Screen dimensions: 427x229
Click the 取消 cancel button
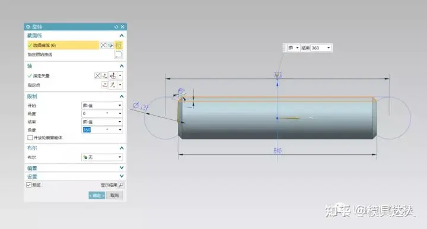pyautogui.click(x=114, y=195)
